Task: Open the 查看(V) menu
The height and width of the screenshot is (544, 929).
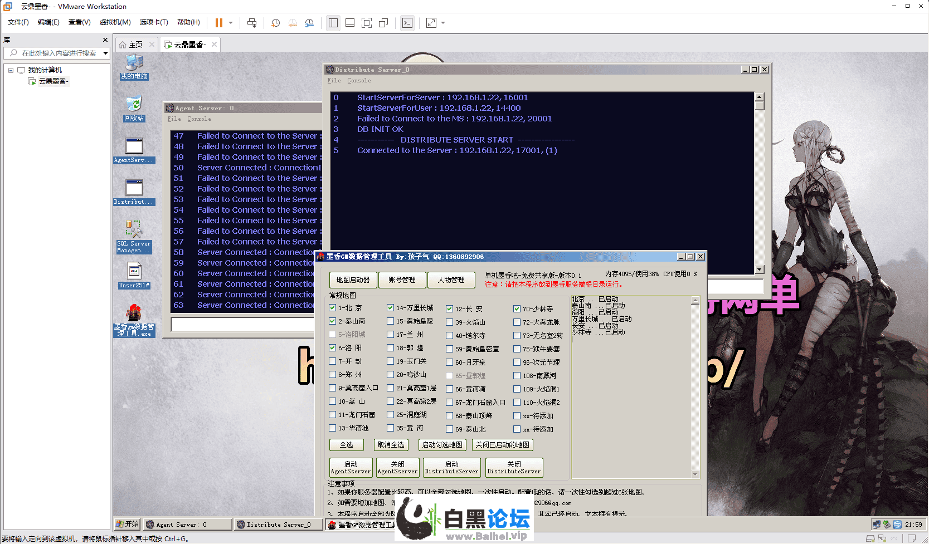Action: pyautogui.click(x=80, y=22)
